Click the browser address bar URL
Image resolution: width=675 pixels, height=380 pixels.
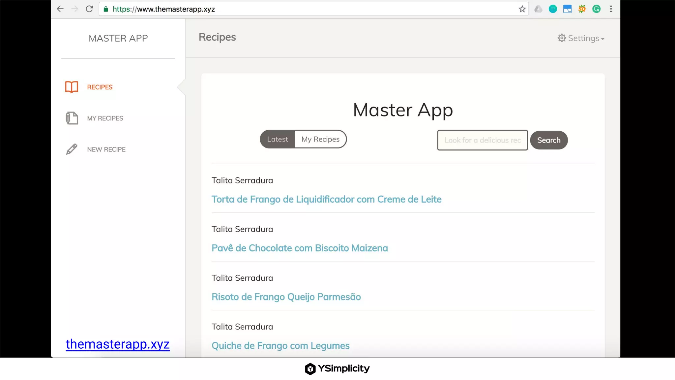click(164, 9)
